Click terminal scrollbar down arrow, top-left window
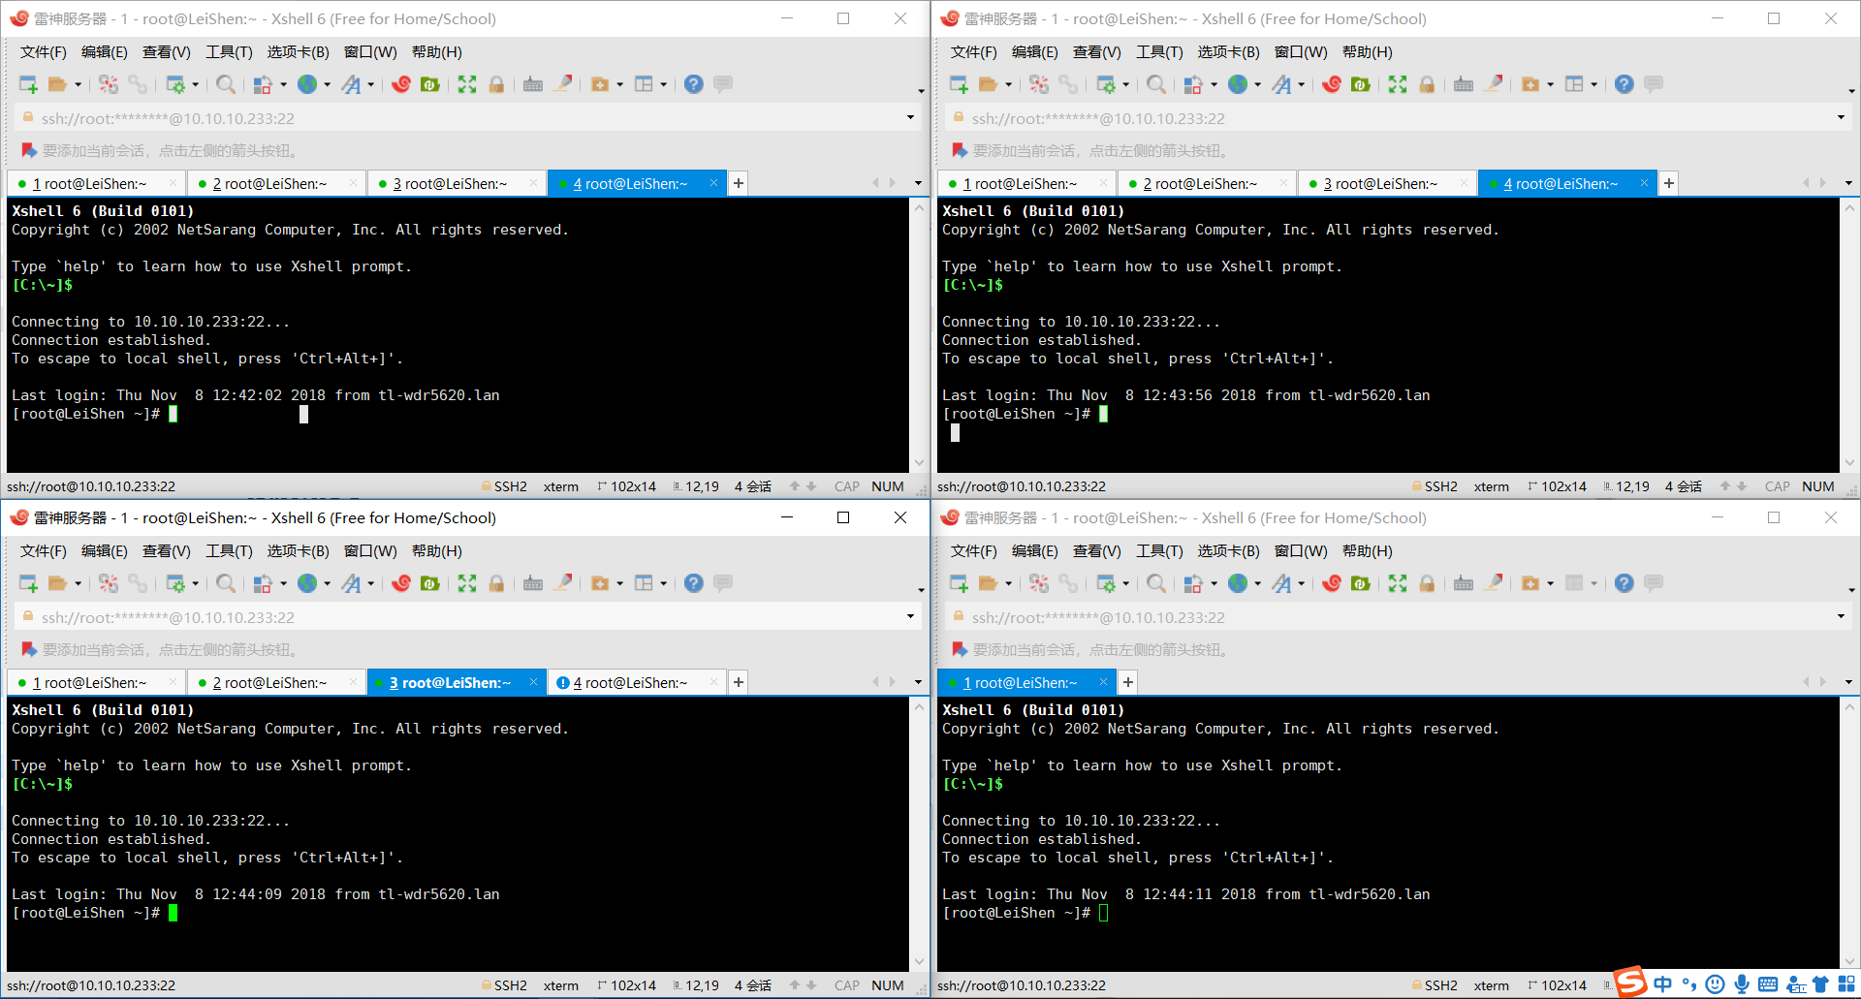Screen dimensions: 1861x999 pos(919,463)
